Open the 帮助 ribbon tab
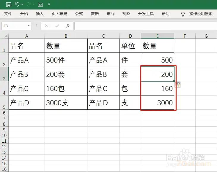Screen dimensions: 217x172 [166, 14]
